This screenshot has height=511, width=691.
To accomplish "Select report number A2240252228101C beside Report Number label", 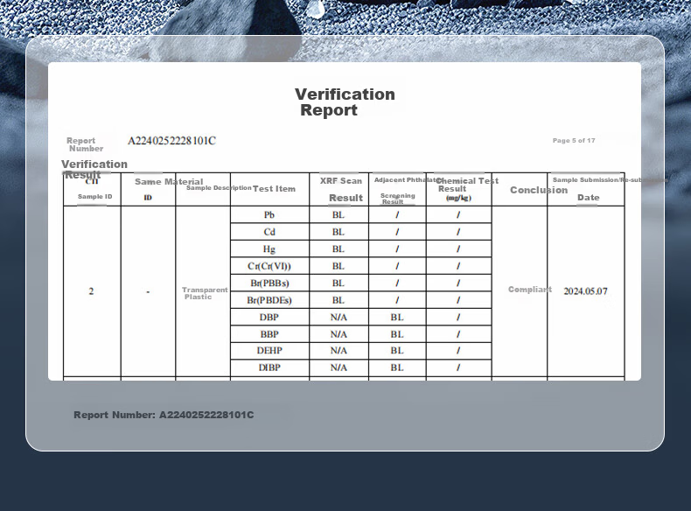I will 171,141.
